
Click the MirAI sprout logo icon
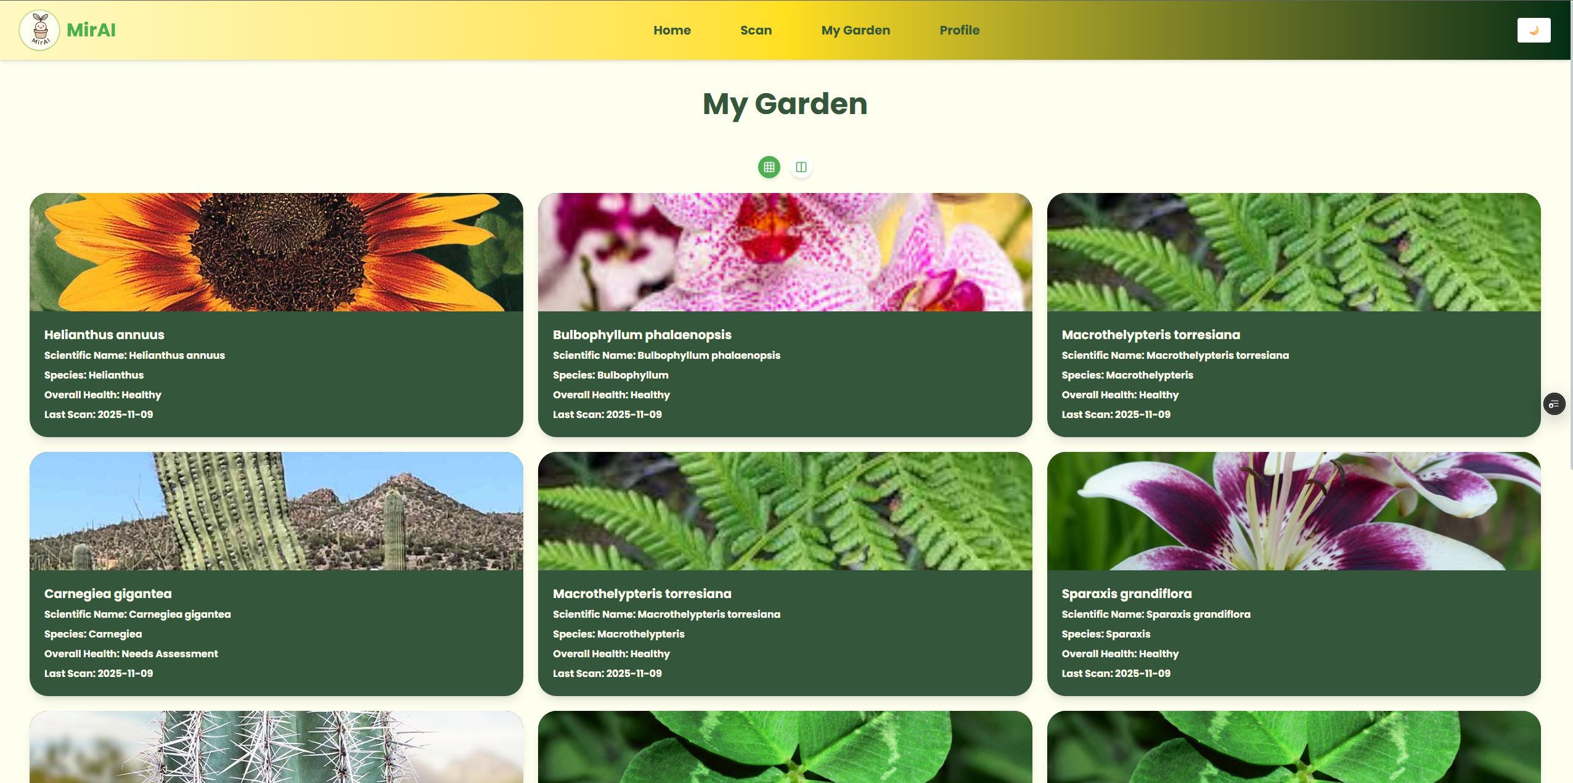point(39,30)
